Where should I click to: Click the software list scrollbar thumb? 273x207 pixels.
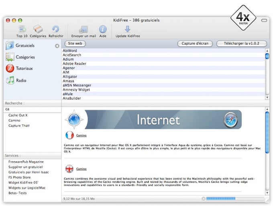(267, 56)
